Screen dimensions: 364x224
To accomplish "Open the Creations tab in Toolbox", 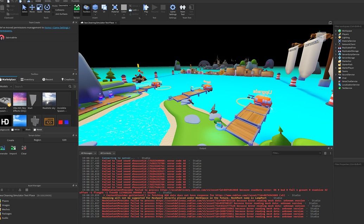I will click(68, 79).
